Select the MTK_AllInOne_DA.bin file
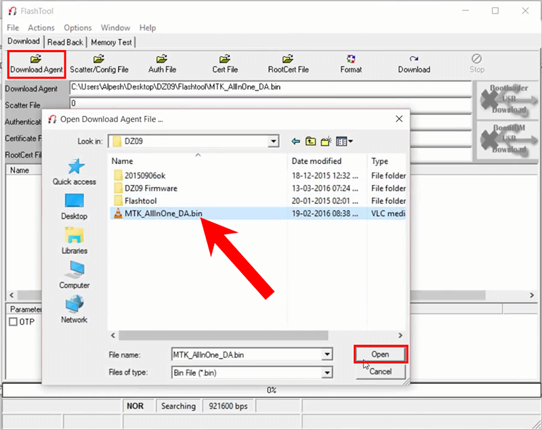Image resolution: width=542 pixels, height=430 pixels. click(x=163, y=213)
